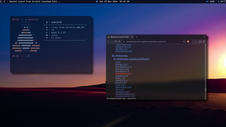
Task: Click the terminal prompt cursor
Action: (x=29, y=56)
